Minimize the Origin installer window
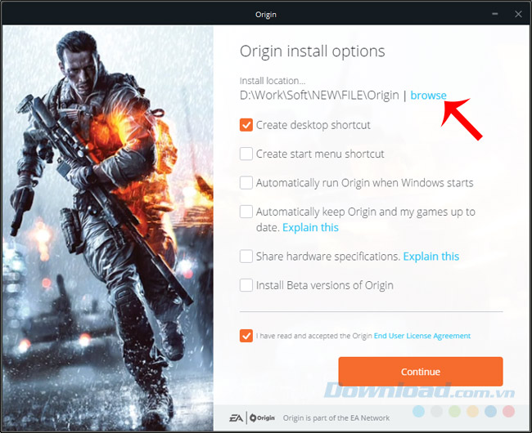This screenshot has height=433, width=532. coord(495,14)
